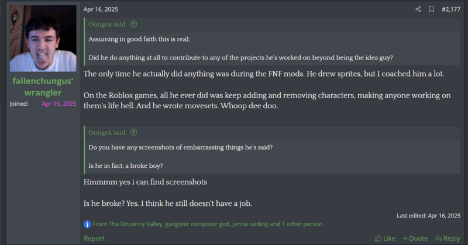Click 'Oongok said:' in second quote
The image size is (468, 245).
pos(108,133)
